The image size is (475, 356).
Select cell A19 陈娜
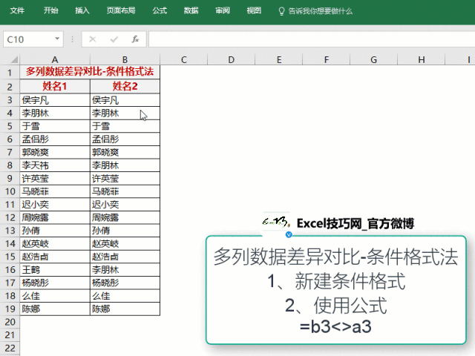(x=55, y=309)
